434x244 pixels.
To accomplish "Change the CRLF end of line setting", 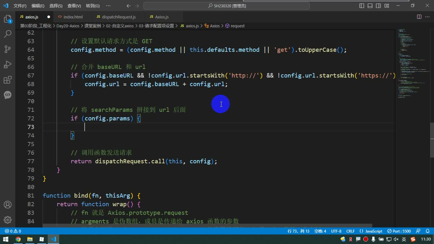I will click(x=350, y=231).
